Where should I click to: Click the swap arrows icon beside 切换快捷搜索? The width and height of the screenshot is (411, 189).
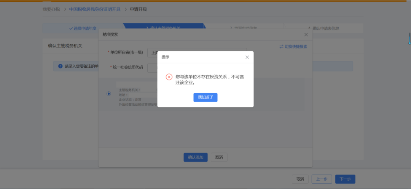pos(281,47)
